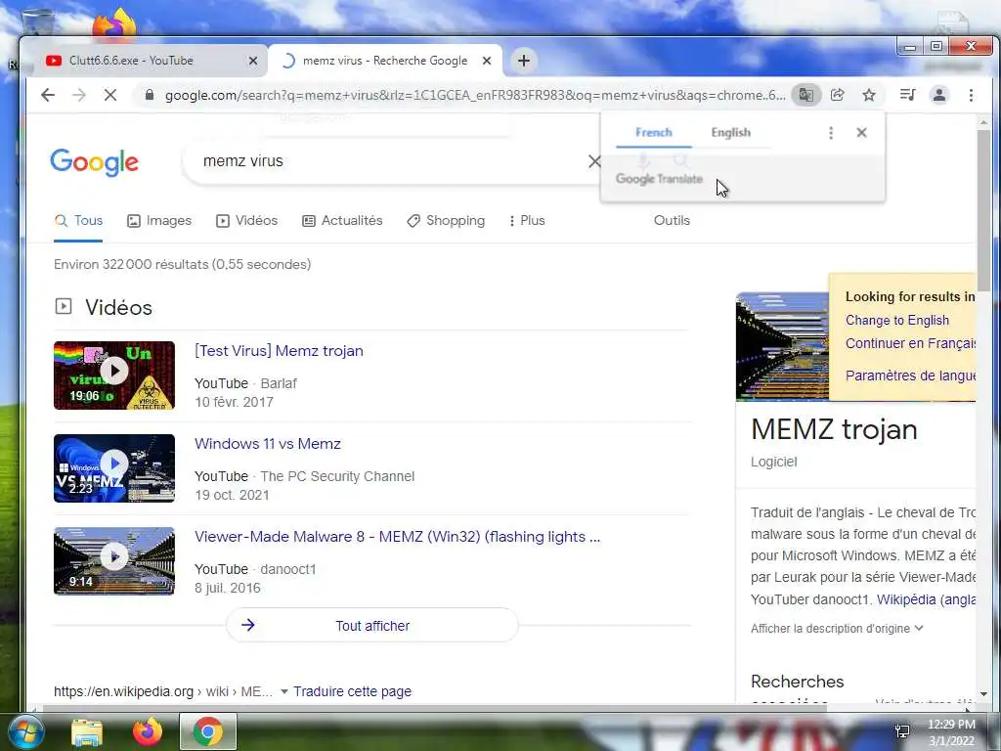Launch Firefox from taskbar
The height and width of the screenshot is (751, 1001).
147,732
